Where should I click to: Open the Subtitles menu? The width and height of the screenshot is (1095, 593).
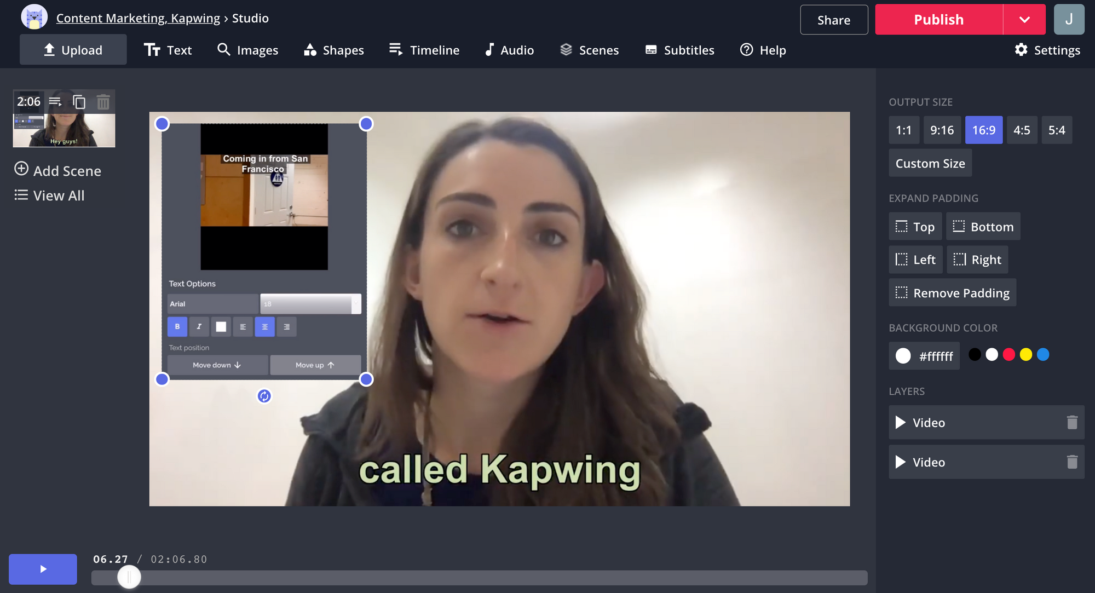point(679,50)
